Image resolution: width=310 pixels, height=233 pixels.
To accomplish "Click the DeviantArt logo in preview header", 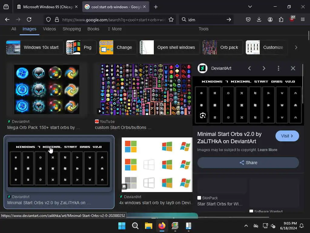I will [x=203, y=68].
